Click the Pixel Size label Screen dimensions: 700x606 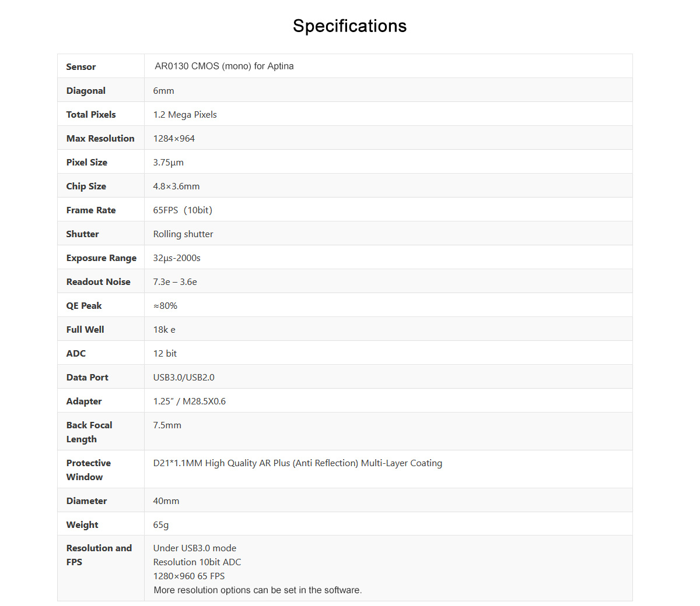click(87, 163)
